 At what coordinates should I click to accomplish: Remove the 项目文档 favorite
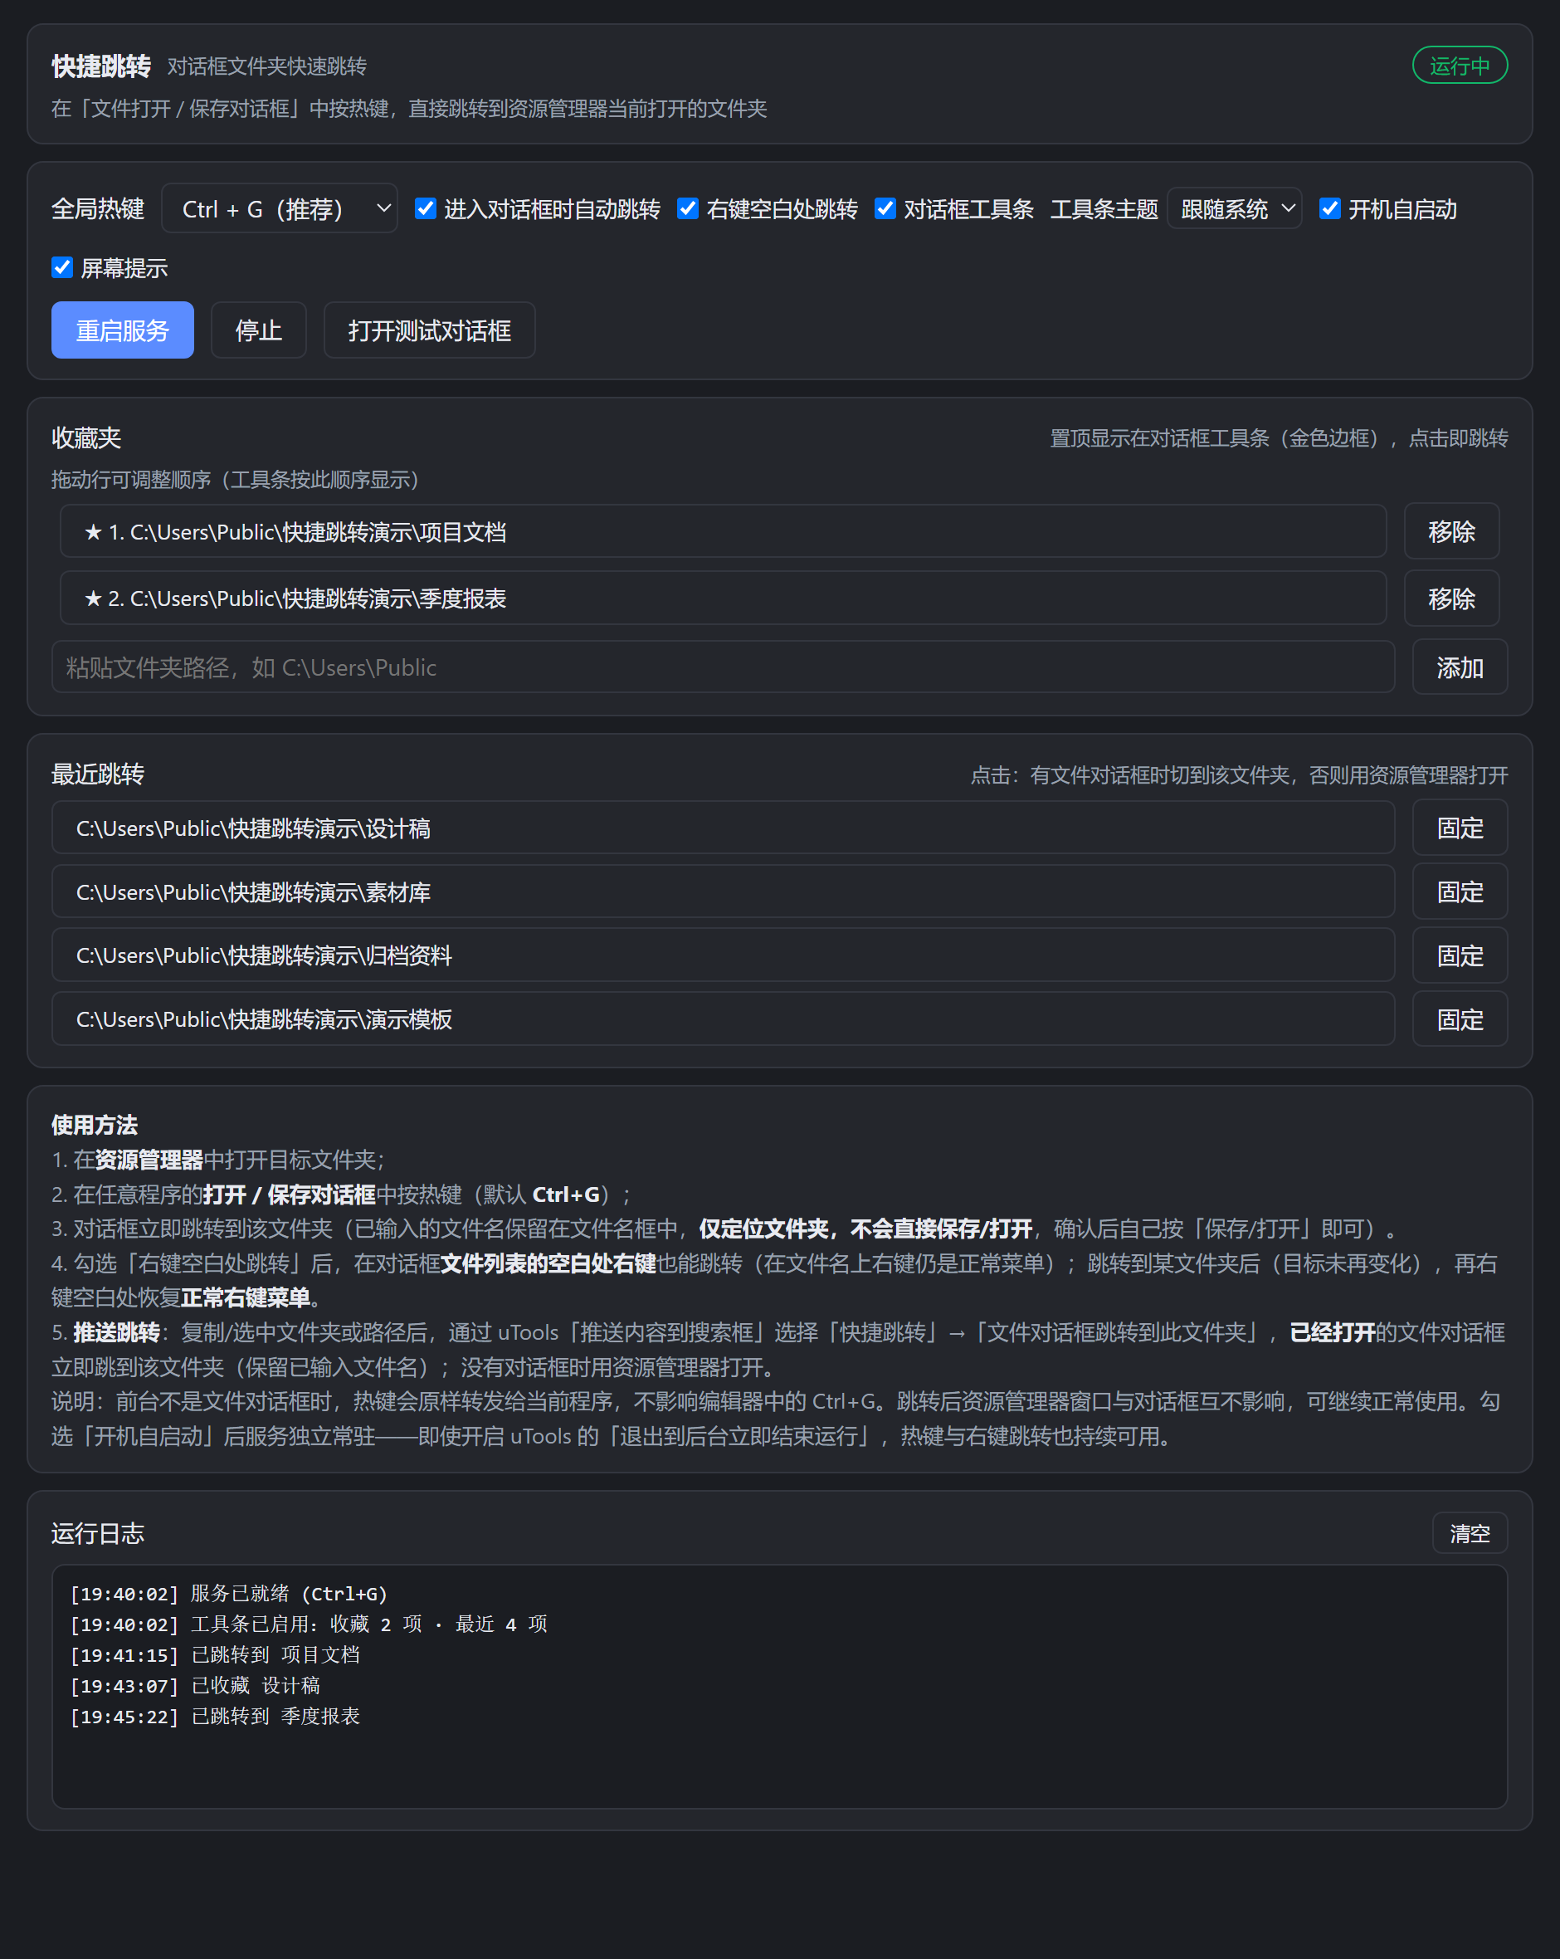tap(1451, 531)
